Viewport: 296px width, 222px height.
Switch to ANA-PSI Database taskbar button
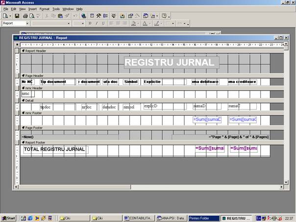pyautogui.click(x=171, y=218)
